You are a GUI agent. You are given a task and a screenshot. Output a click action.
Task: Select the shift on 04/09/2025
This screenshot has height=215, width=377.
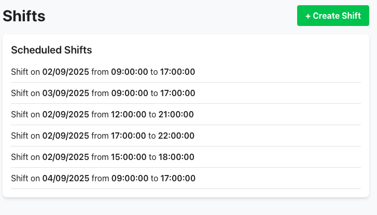(x=103, y=179)
